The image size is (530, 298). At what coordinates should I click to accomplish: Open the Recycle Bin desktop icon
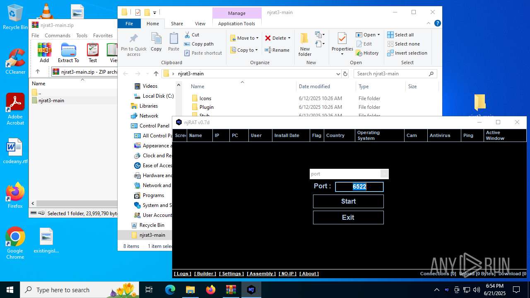(15, 17)
